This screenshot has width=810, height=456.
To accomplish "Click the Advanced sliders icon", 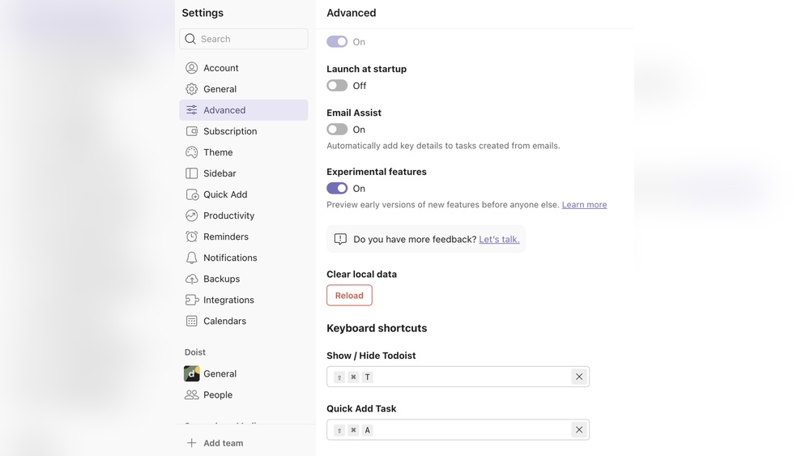I will [192, 110].
